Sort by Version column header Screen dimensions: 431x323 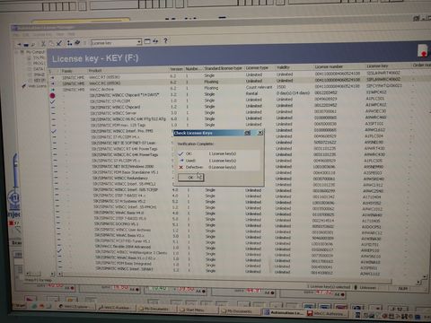[176, 69]
